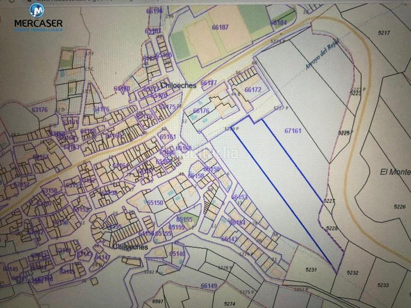This screenshot has height=308, width=411.
Task: Click block 63176 at the left
Action: [x=39, y=109]
